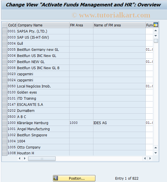The image size is (167, 182).
Task: Select row 0007 BestRun NEW GL
Action: 5,62
